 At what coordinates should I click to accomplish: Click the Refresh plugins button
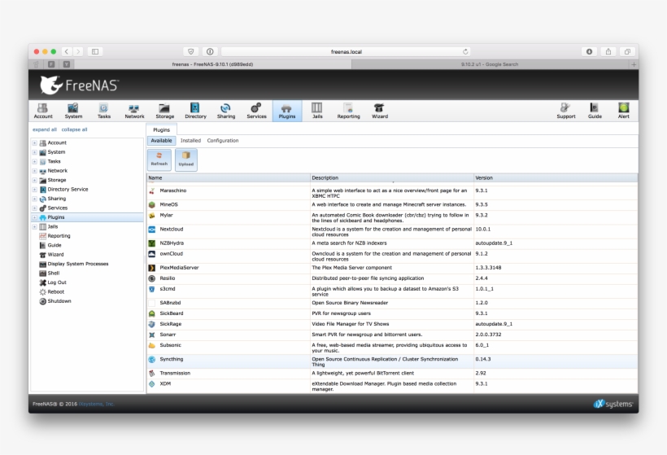point(159,160)
